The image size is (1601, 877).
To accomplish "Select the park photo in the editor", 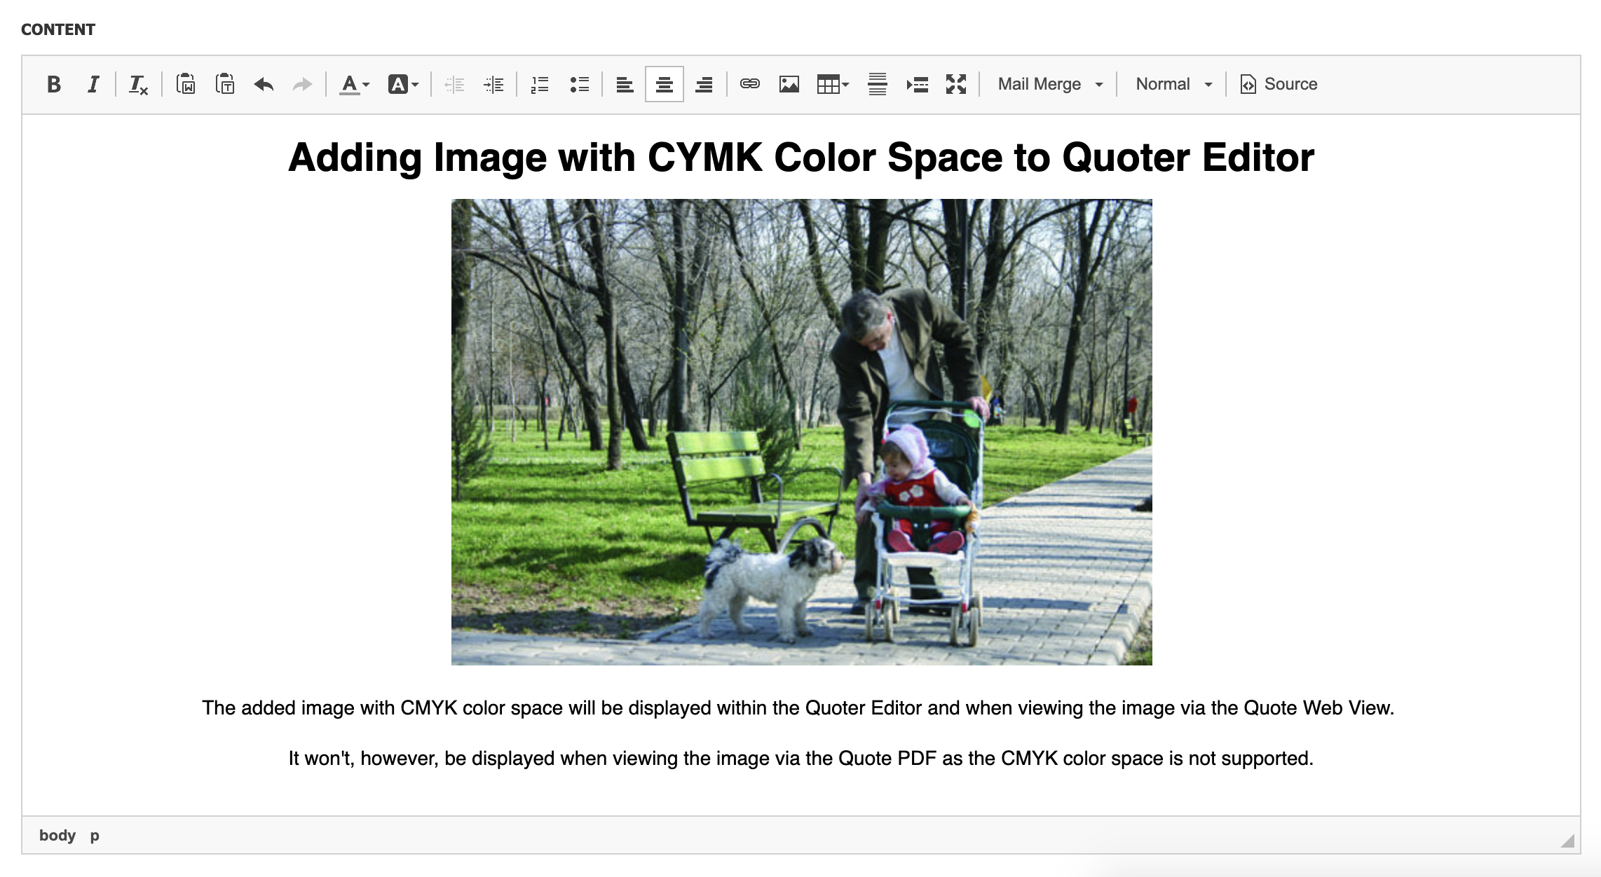I will coord(801,432).
